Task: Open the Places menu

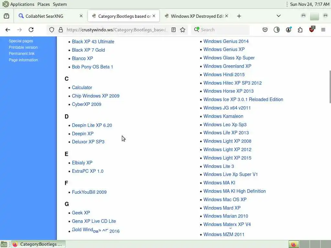Action: tap(44, 4)
